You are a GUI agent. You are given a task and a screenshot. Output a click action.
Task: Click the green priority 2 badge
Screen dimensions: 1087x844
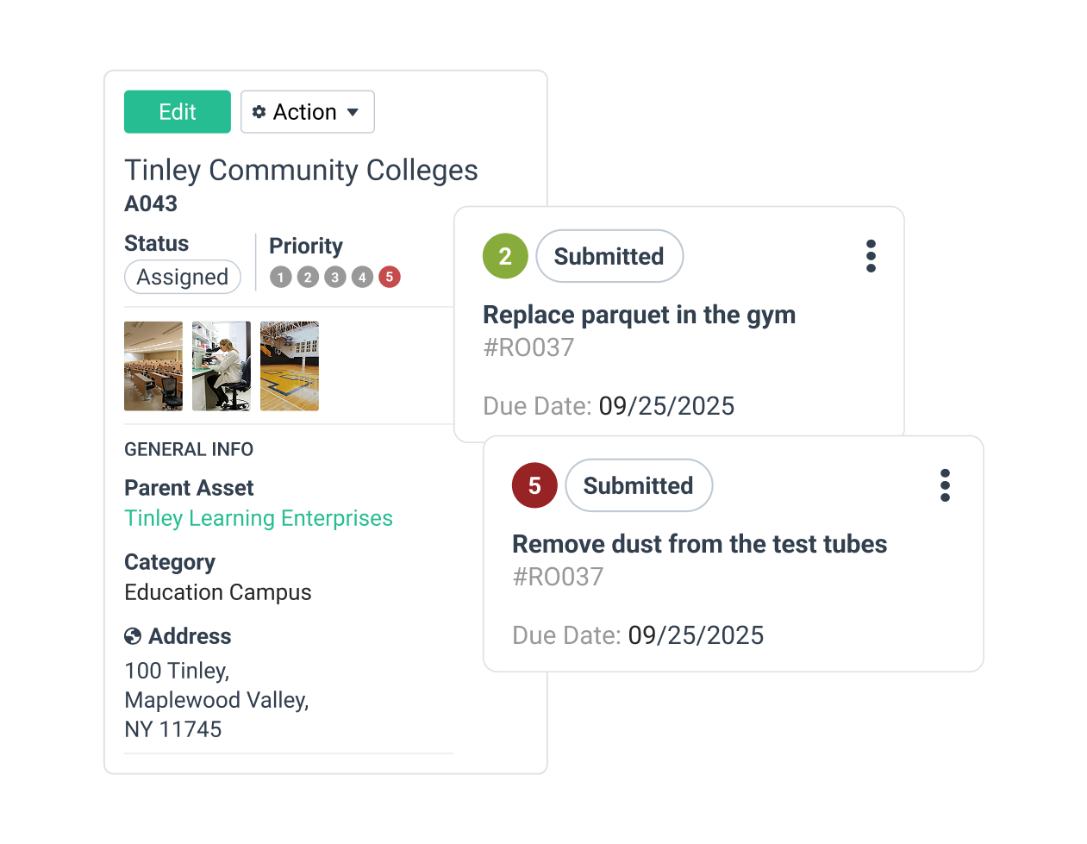click(x=505, y=256)
